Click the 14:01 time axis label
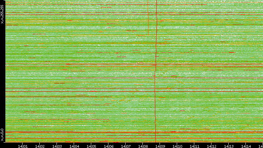This screenshot has height=148, width=263. coord(23,146)
